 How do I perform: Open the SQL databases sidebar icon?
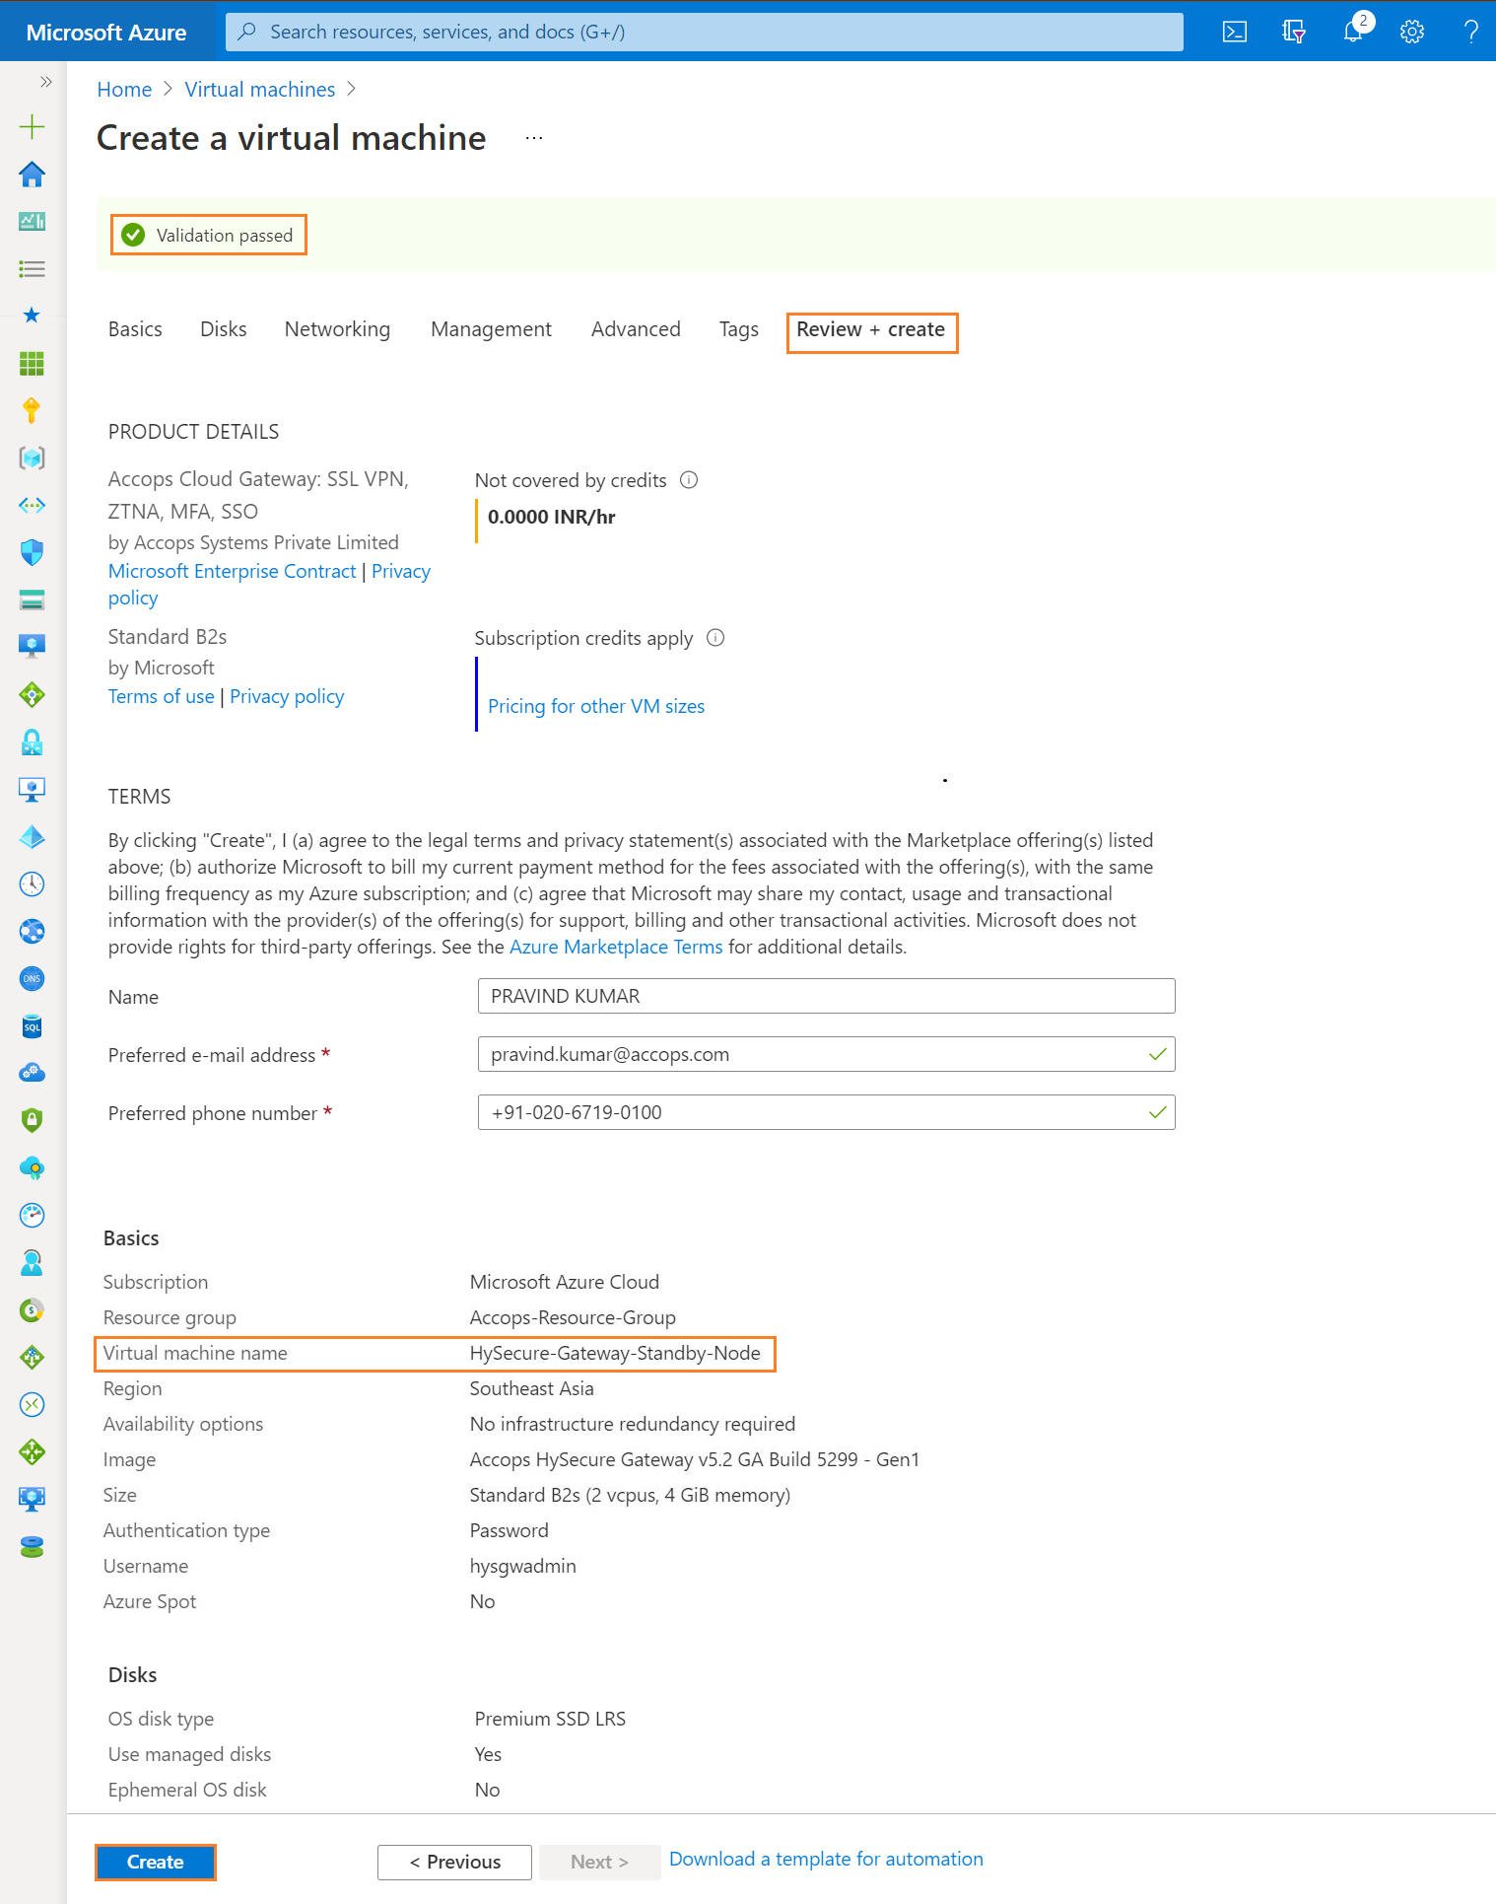tap(32, 1026)
